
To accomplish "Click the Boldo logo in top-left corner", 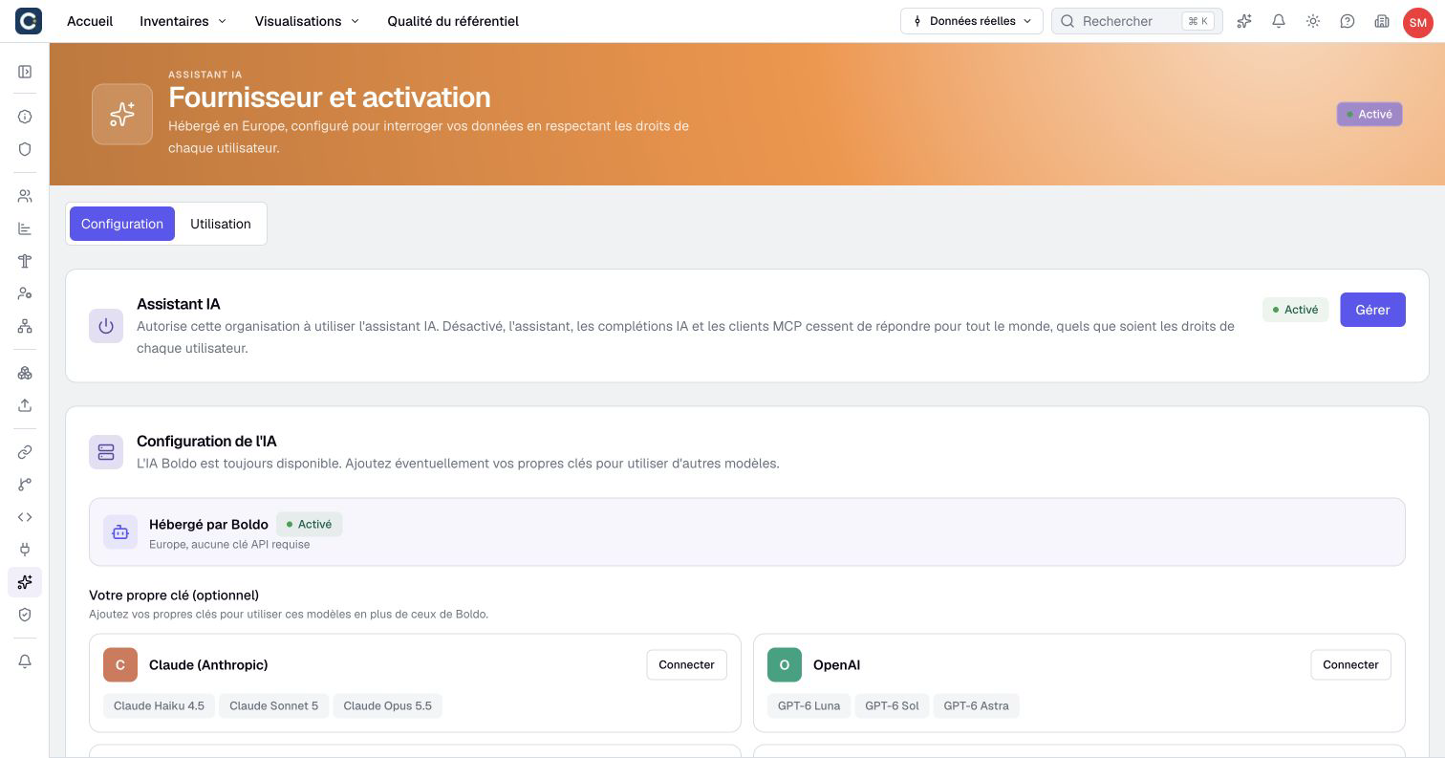I will pyautogui.click(x=29, y=21).
